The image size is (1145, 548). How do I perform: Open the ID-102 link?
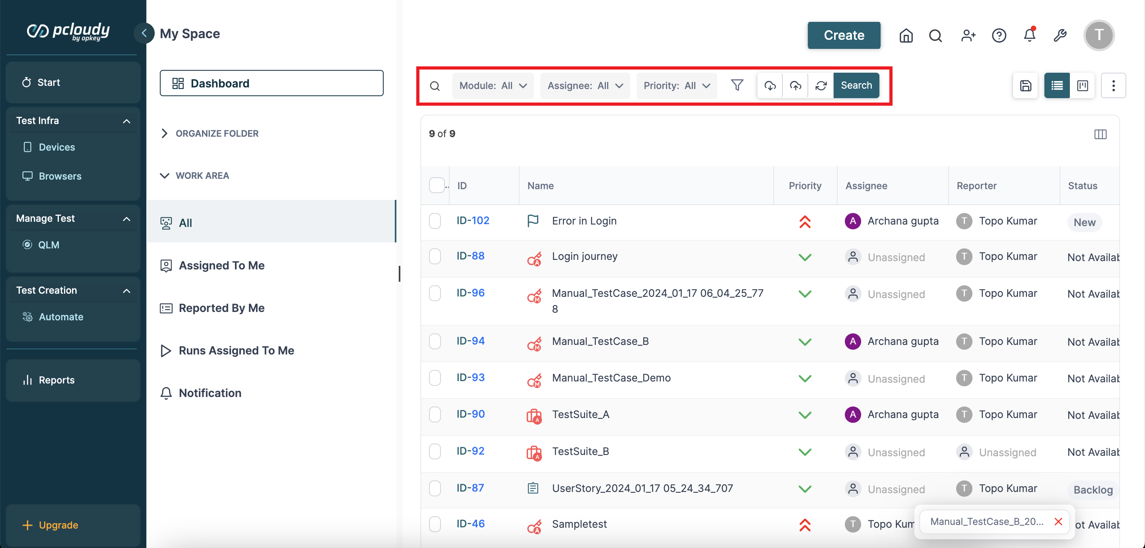tap(472, 221)
